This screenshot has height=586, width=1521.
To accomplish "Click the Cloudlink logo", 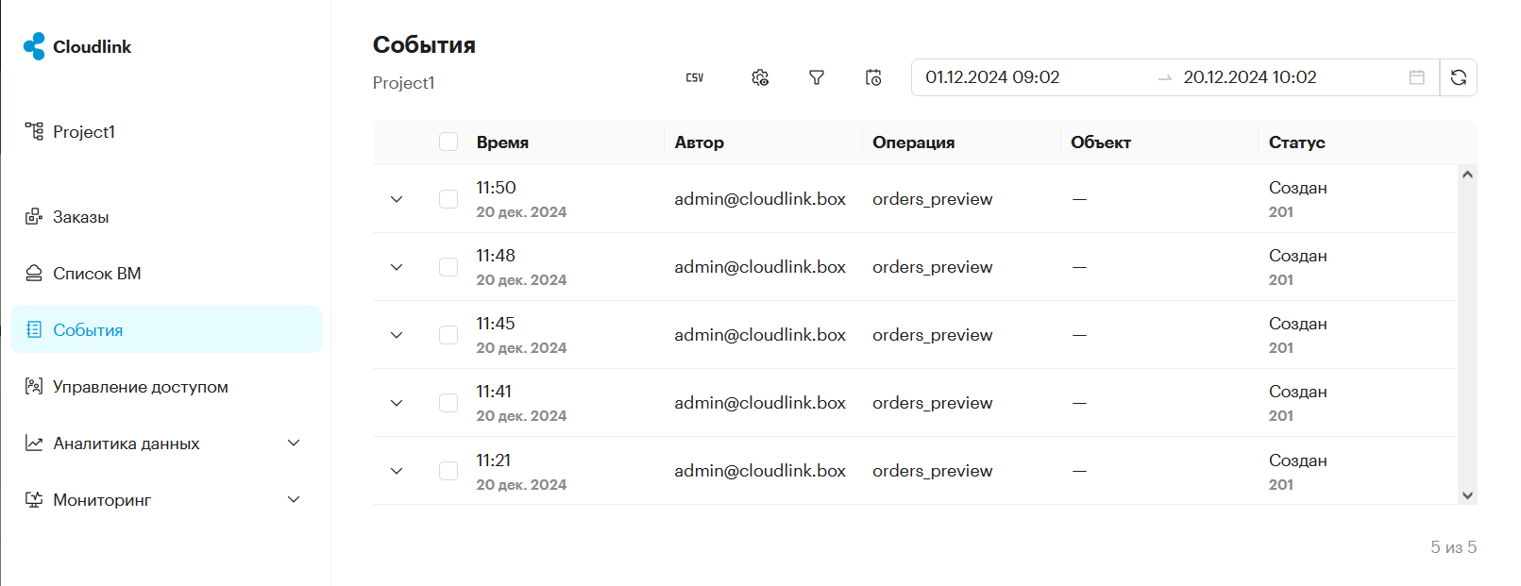I will point(77,46).
